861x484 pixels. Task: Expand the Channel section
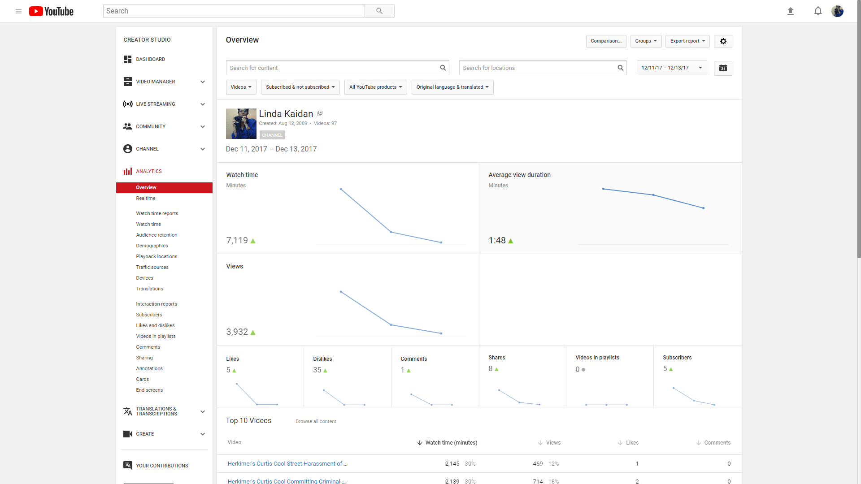coord(203,149)
